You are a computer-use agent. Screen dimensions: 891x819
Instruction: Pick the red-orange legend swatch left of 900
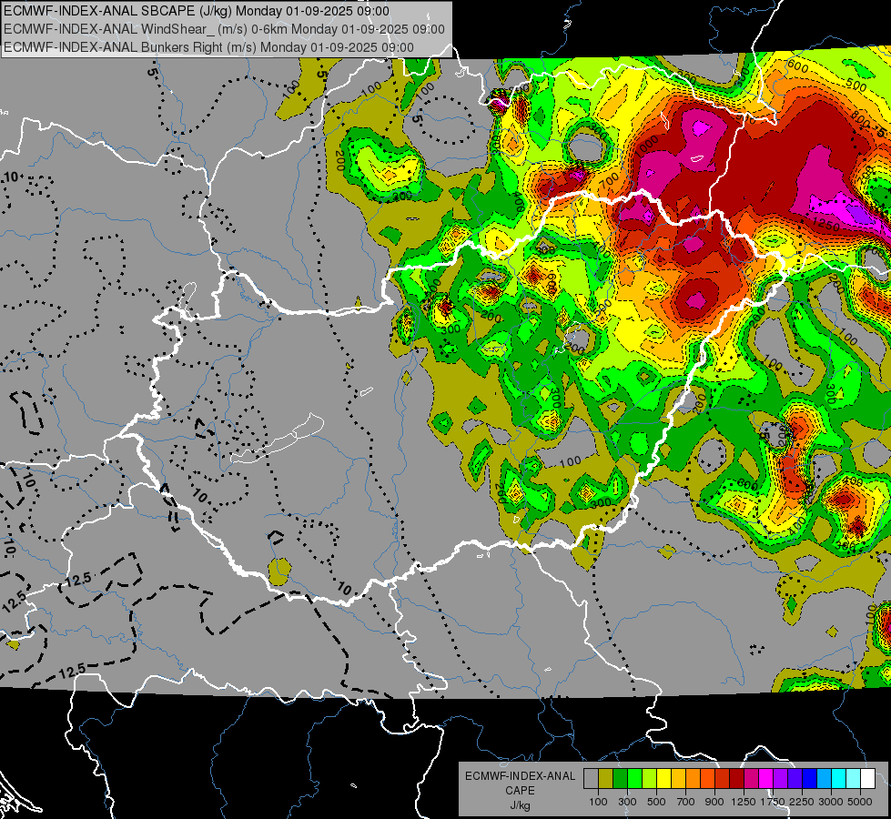click(x=707, y=778)
